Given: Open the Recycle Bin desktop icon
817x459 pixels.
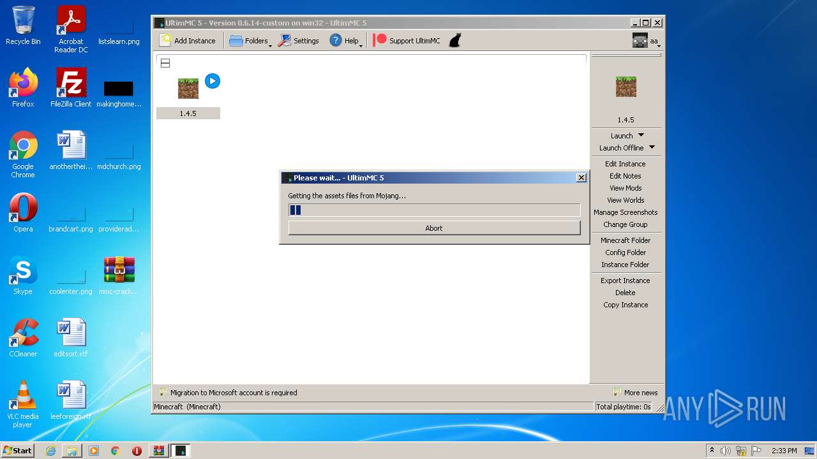Looking at the screenshot, I should [23, 25].
